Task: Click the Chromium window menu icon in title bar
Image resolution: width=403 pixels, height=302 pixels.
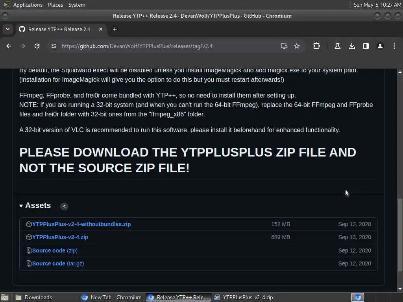Action: [5, 16]
